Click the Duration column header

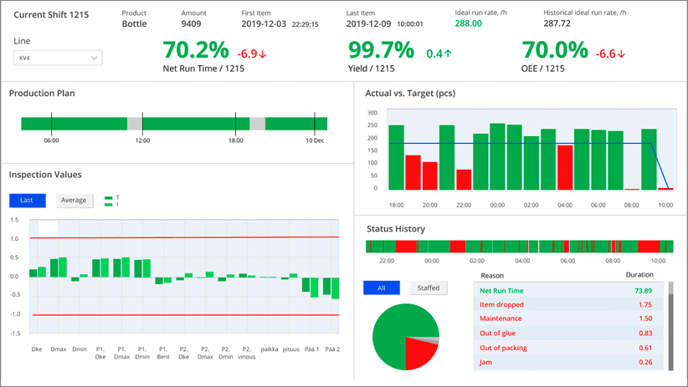click(x=639, y=274)
